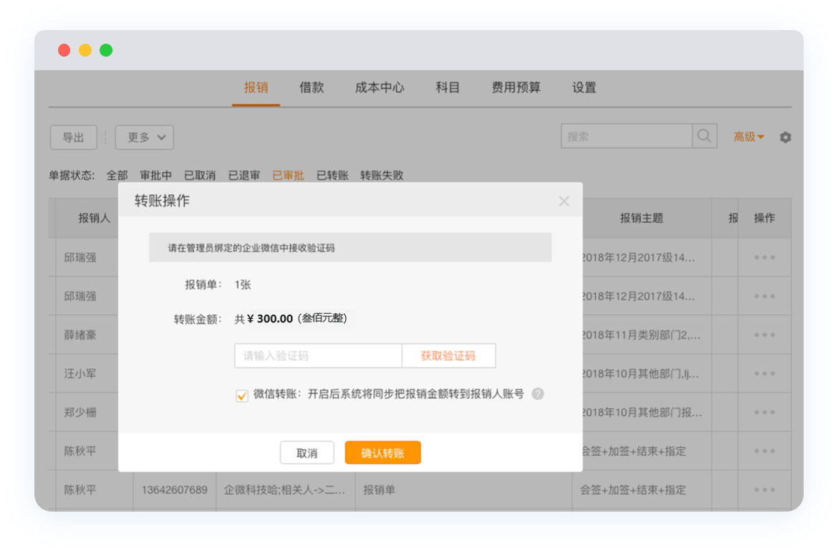
Task: Expand the 高级 advanced search dropdown
Action: tap(748, 138)
